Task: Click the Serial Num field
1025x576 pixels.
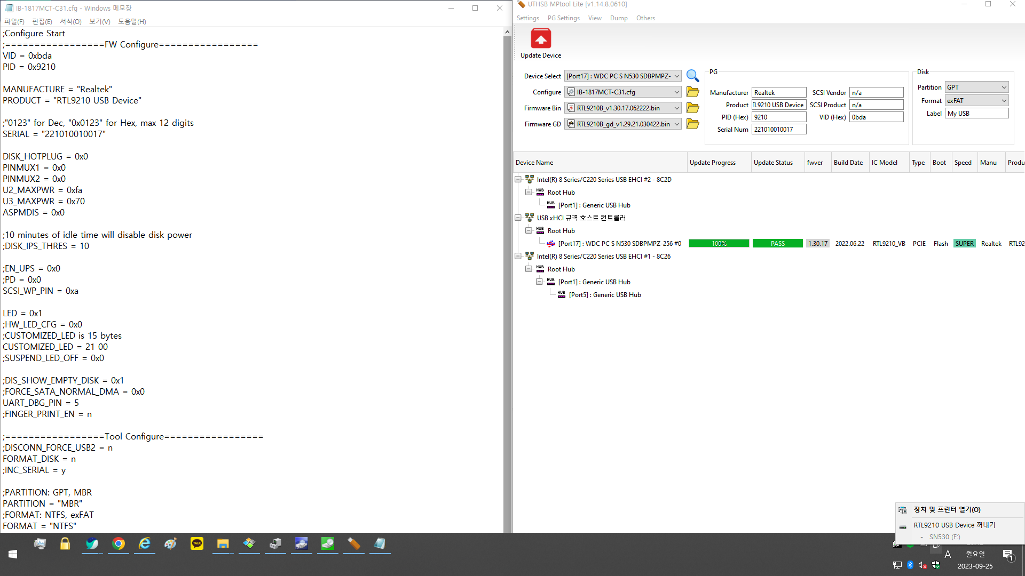Action: [x=779, y=129]
